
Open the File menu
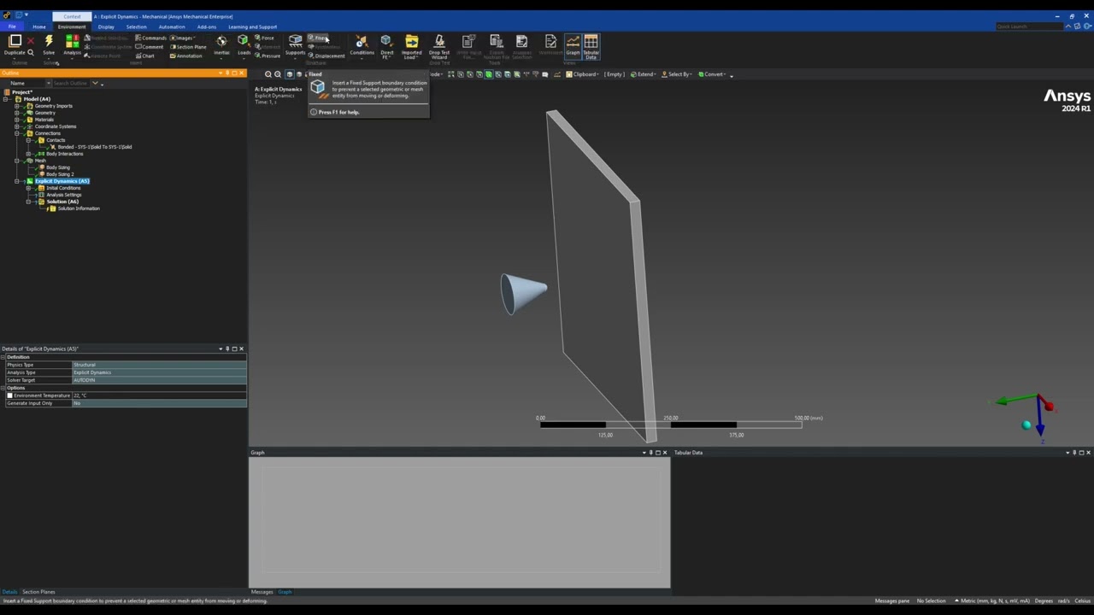(x=12, y=26)
